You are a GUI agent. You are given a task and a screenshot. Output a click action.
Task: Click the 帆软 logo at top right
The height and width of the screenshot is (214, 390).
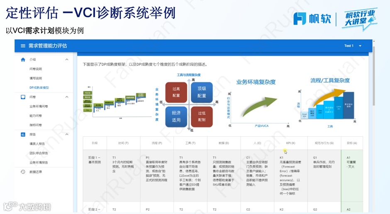coord(312,19)
